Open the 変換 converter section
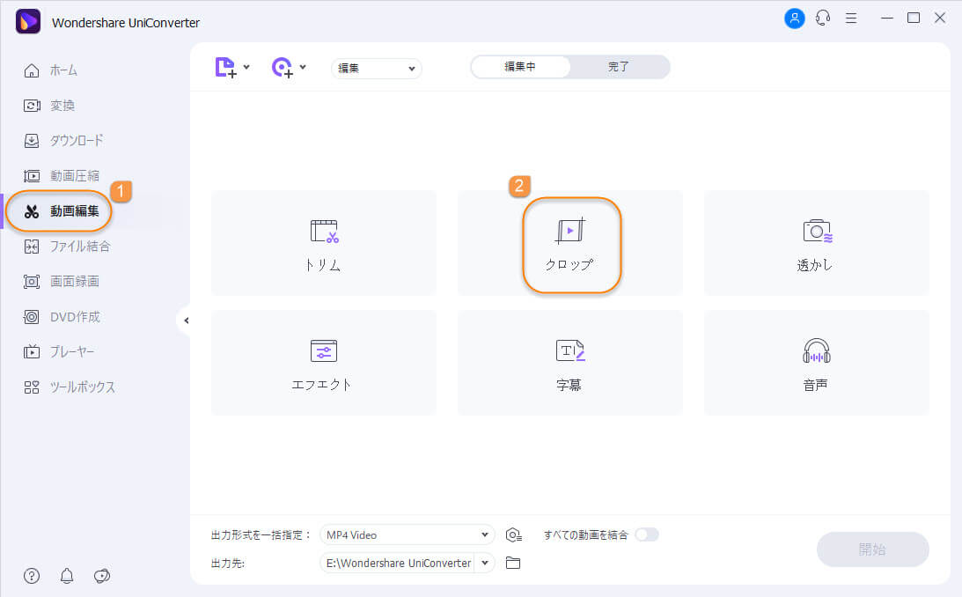This screenshot has height=597, width=962. [49, 106]
